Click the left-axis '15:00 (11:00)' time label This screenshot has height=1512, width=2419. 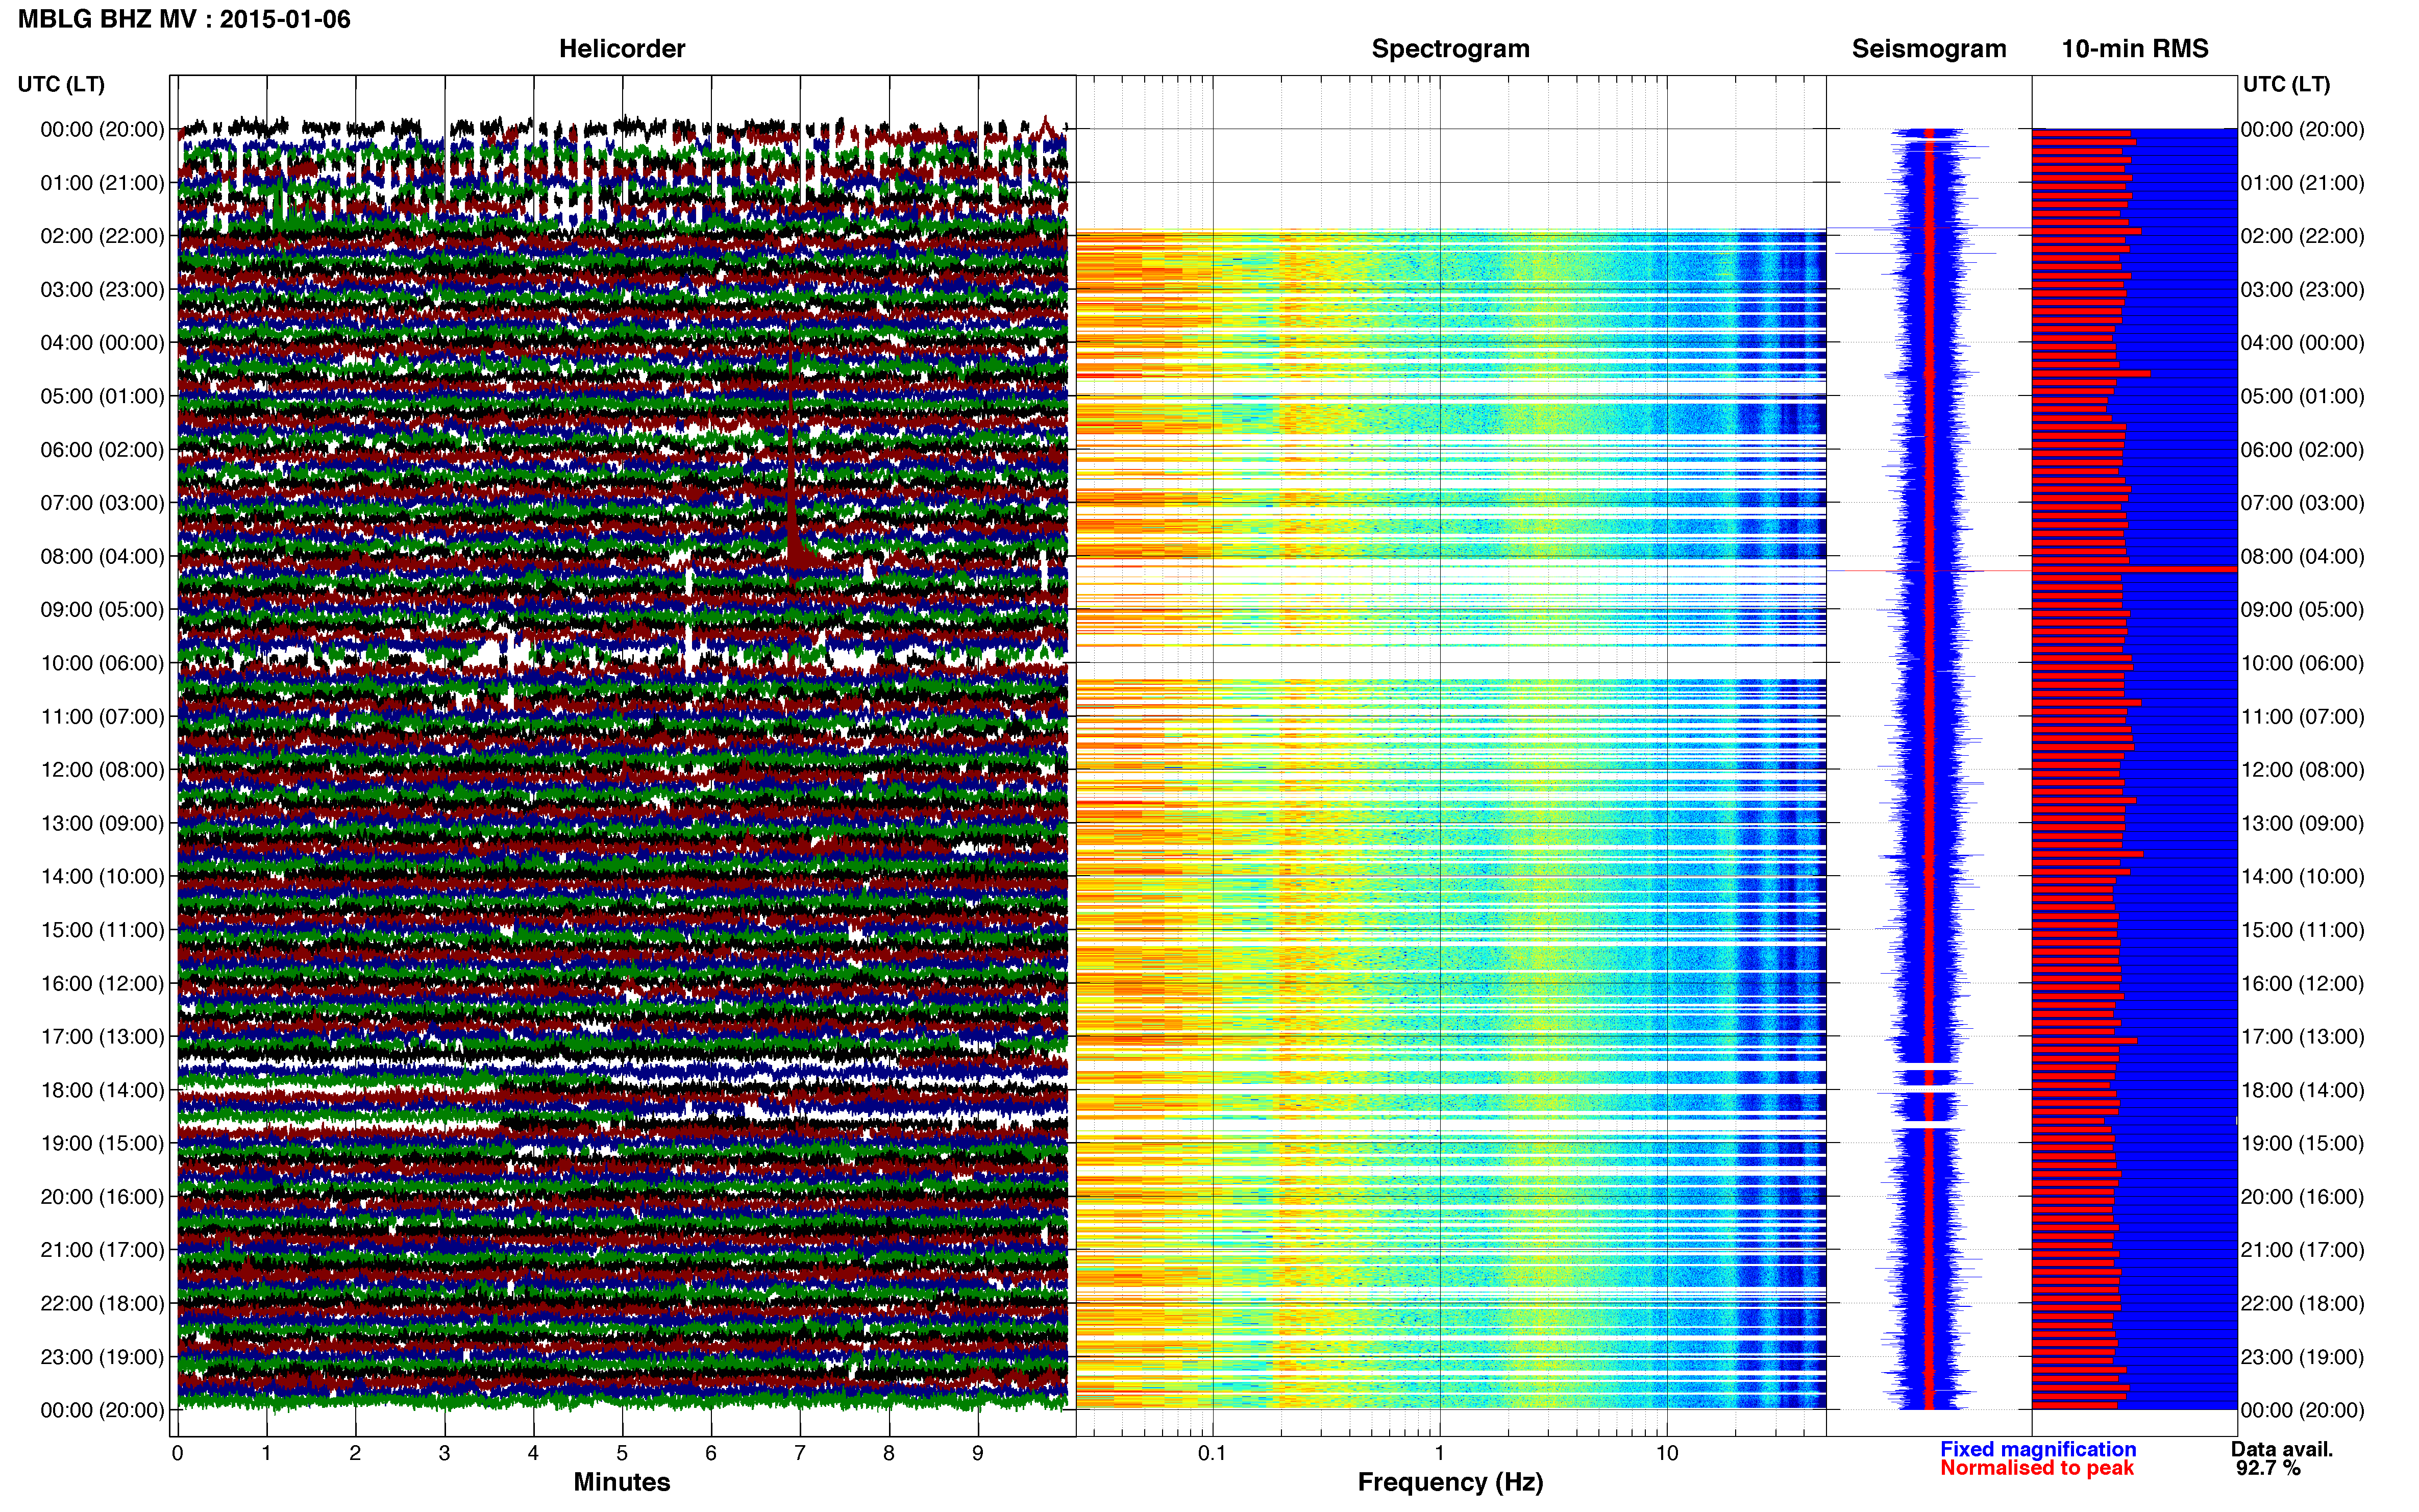[x=102, y=930]
